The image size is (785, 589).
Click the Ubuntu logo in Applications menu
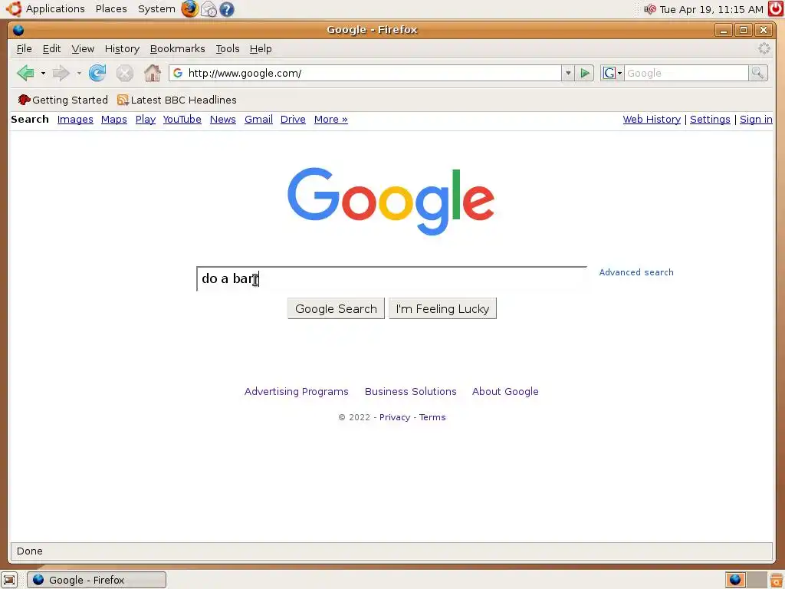[14, 8]
